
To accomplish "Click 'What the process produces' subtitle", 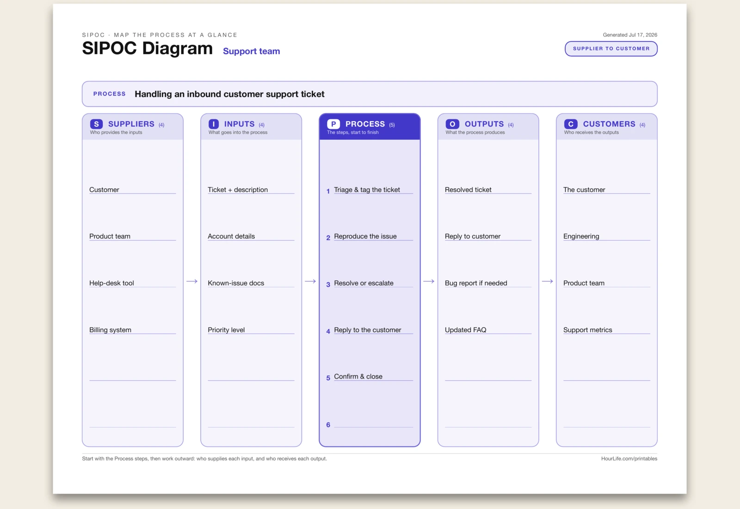I will (x=475, y=132).
